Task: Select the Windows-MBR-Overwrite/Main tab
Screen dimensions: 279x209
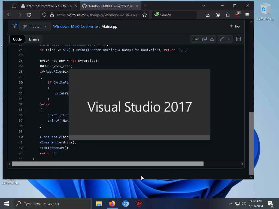Action: 110,6
